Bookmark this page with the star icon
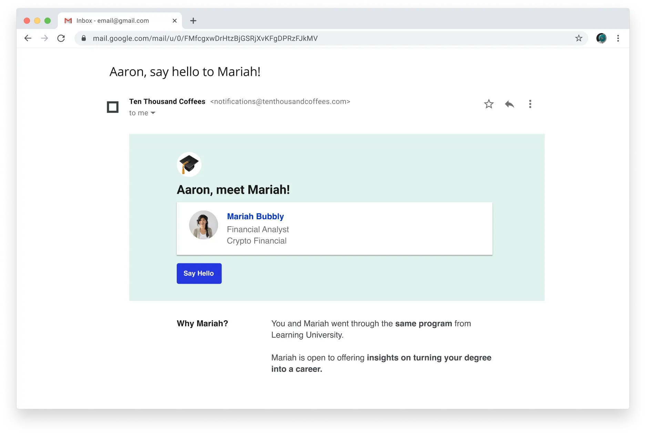The image size is (646, 434). tap(579, 38)
